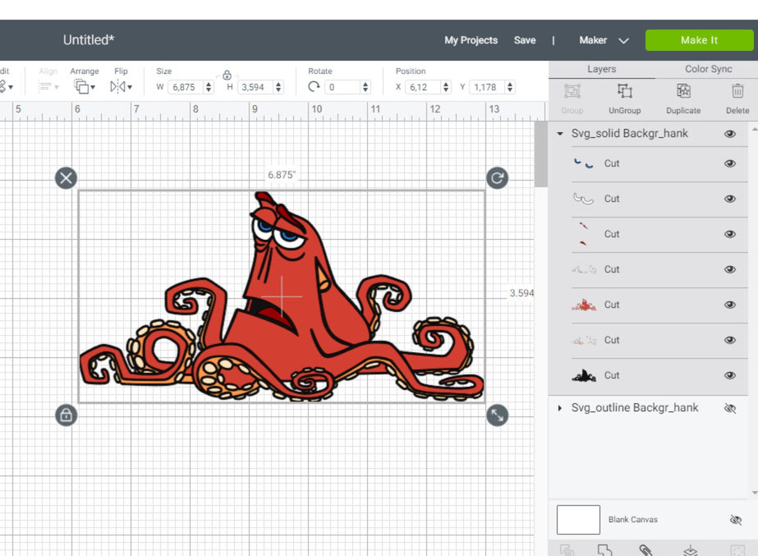Click the X position input field
This screenshot has height=556, width=758.
[x=423, y=87]
